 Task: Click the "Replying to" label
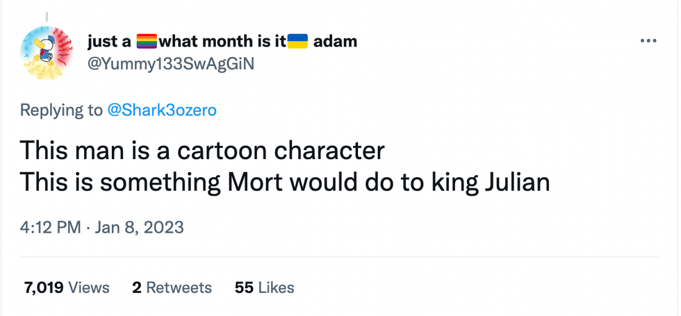pos(60,110)
